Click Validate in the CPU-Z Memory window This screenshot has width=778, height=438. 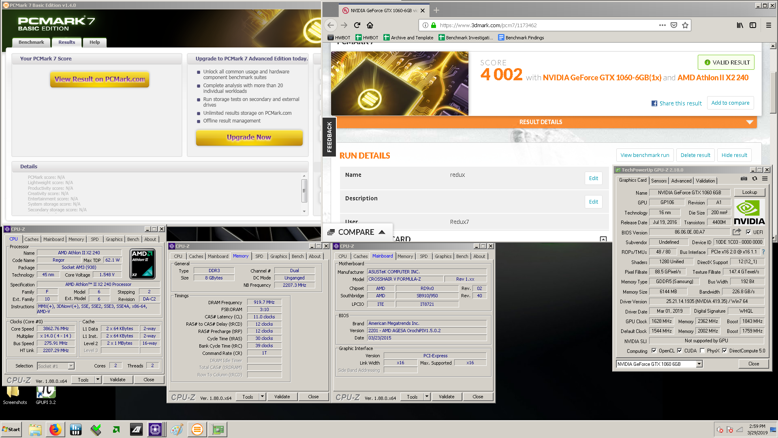coord(282,397)
